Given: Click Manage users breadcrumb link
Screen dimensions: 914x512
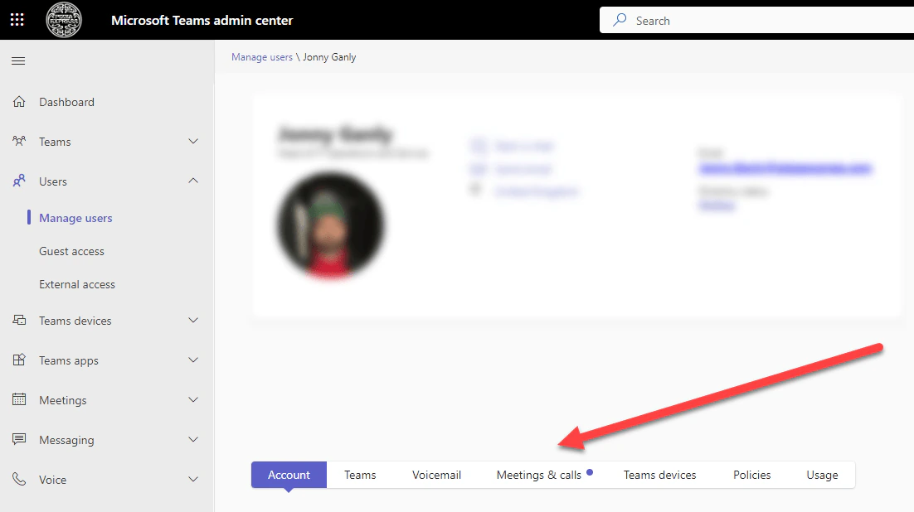Looking at the screenshot, I should tap(262, 57).
